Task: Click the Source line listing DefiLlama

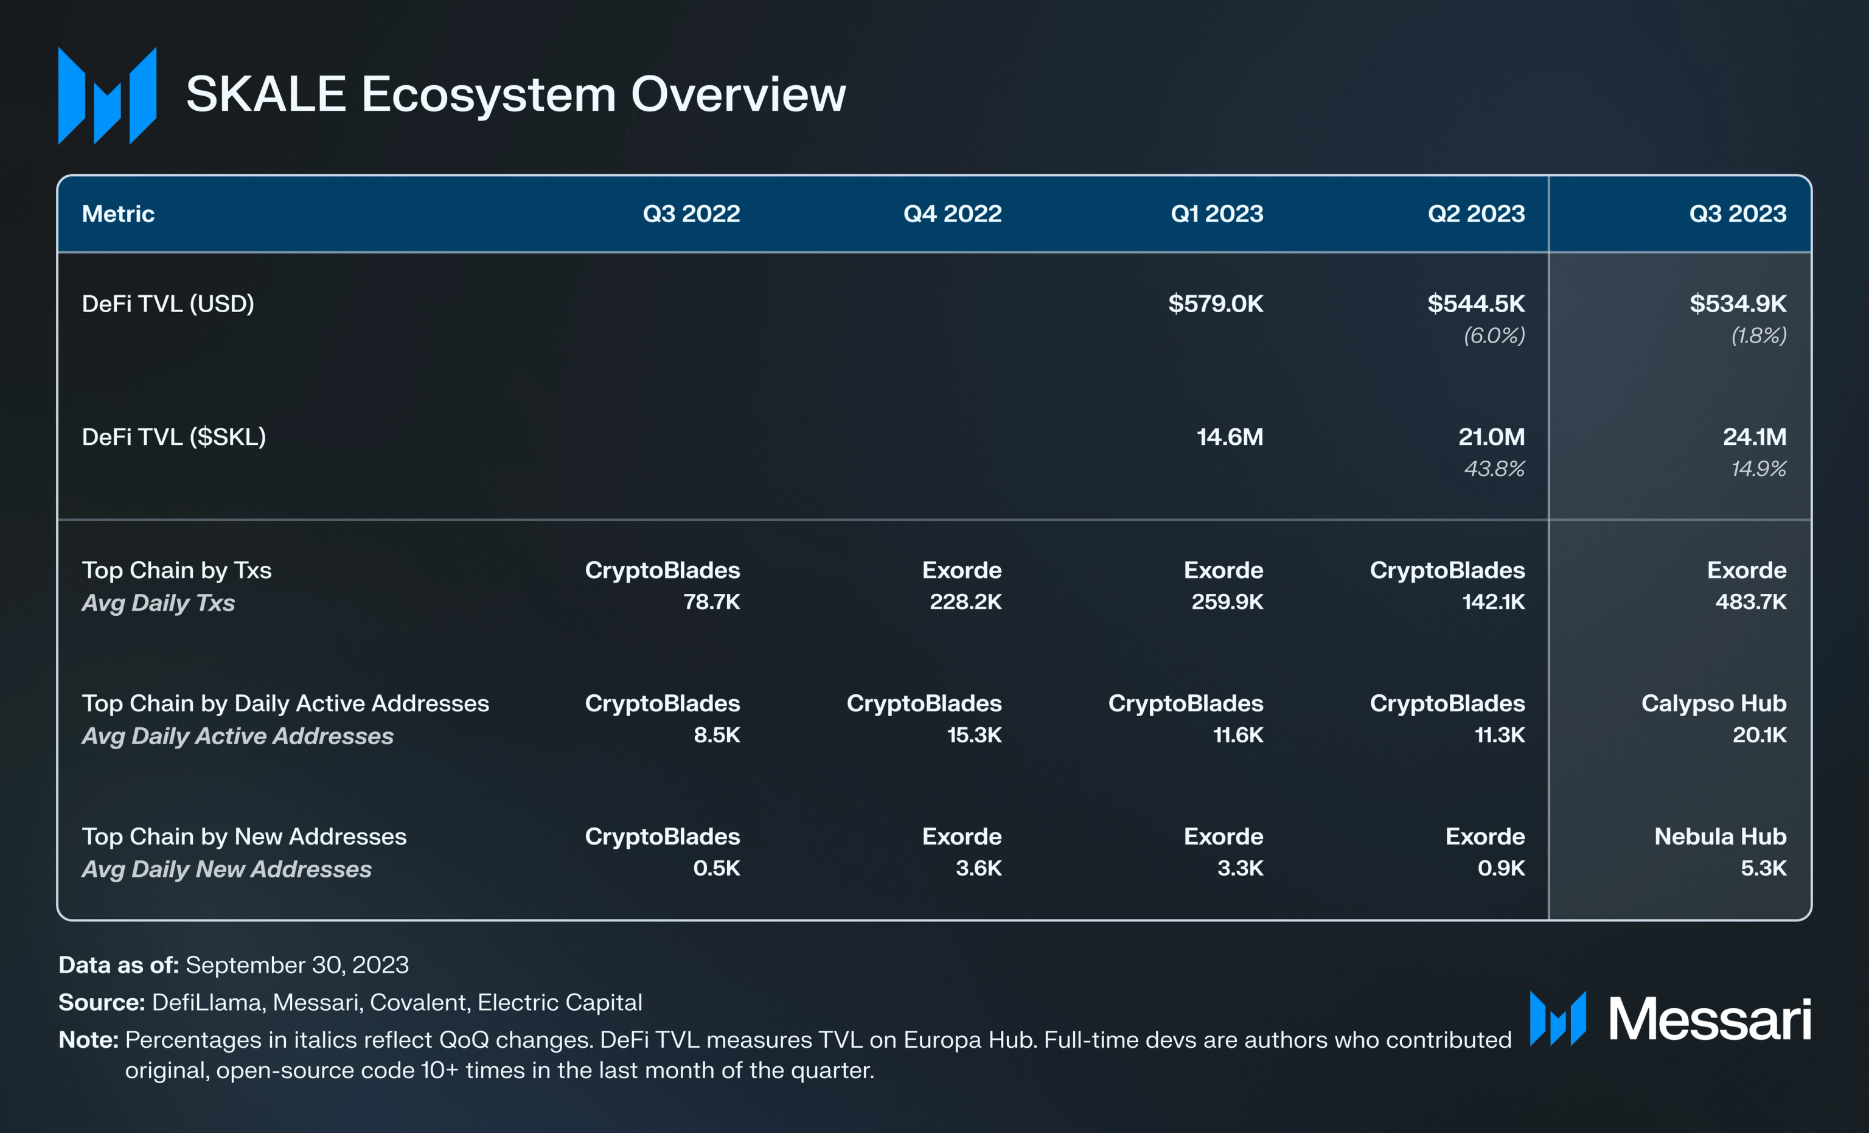Action: coord(350,1002)
